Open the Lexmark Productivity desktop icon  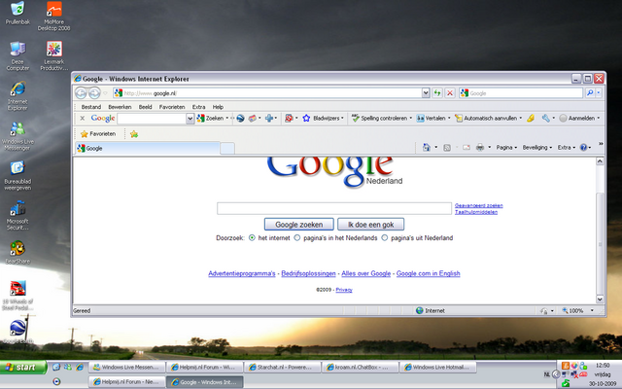point(54,55)
